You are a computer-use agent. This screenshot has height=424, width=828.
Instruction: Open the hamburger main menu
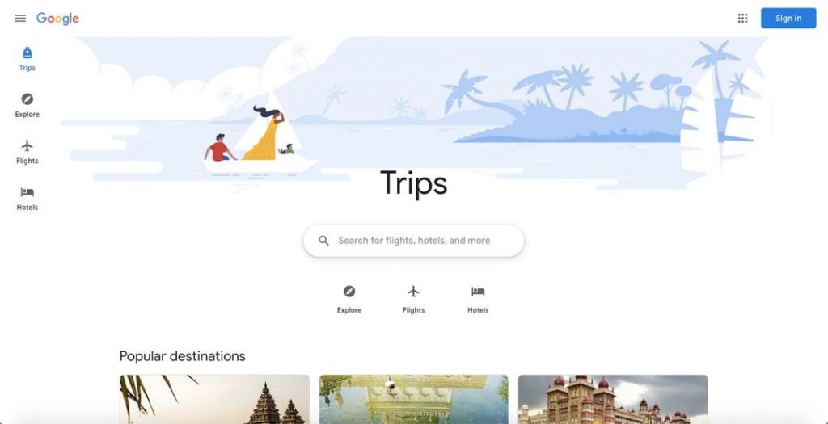20,19
